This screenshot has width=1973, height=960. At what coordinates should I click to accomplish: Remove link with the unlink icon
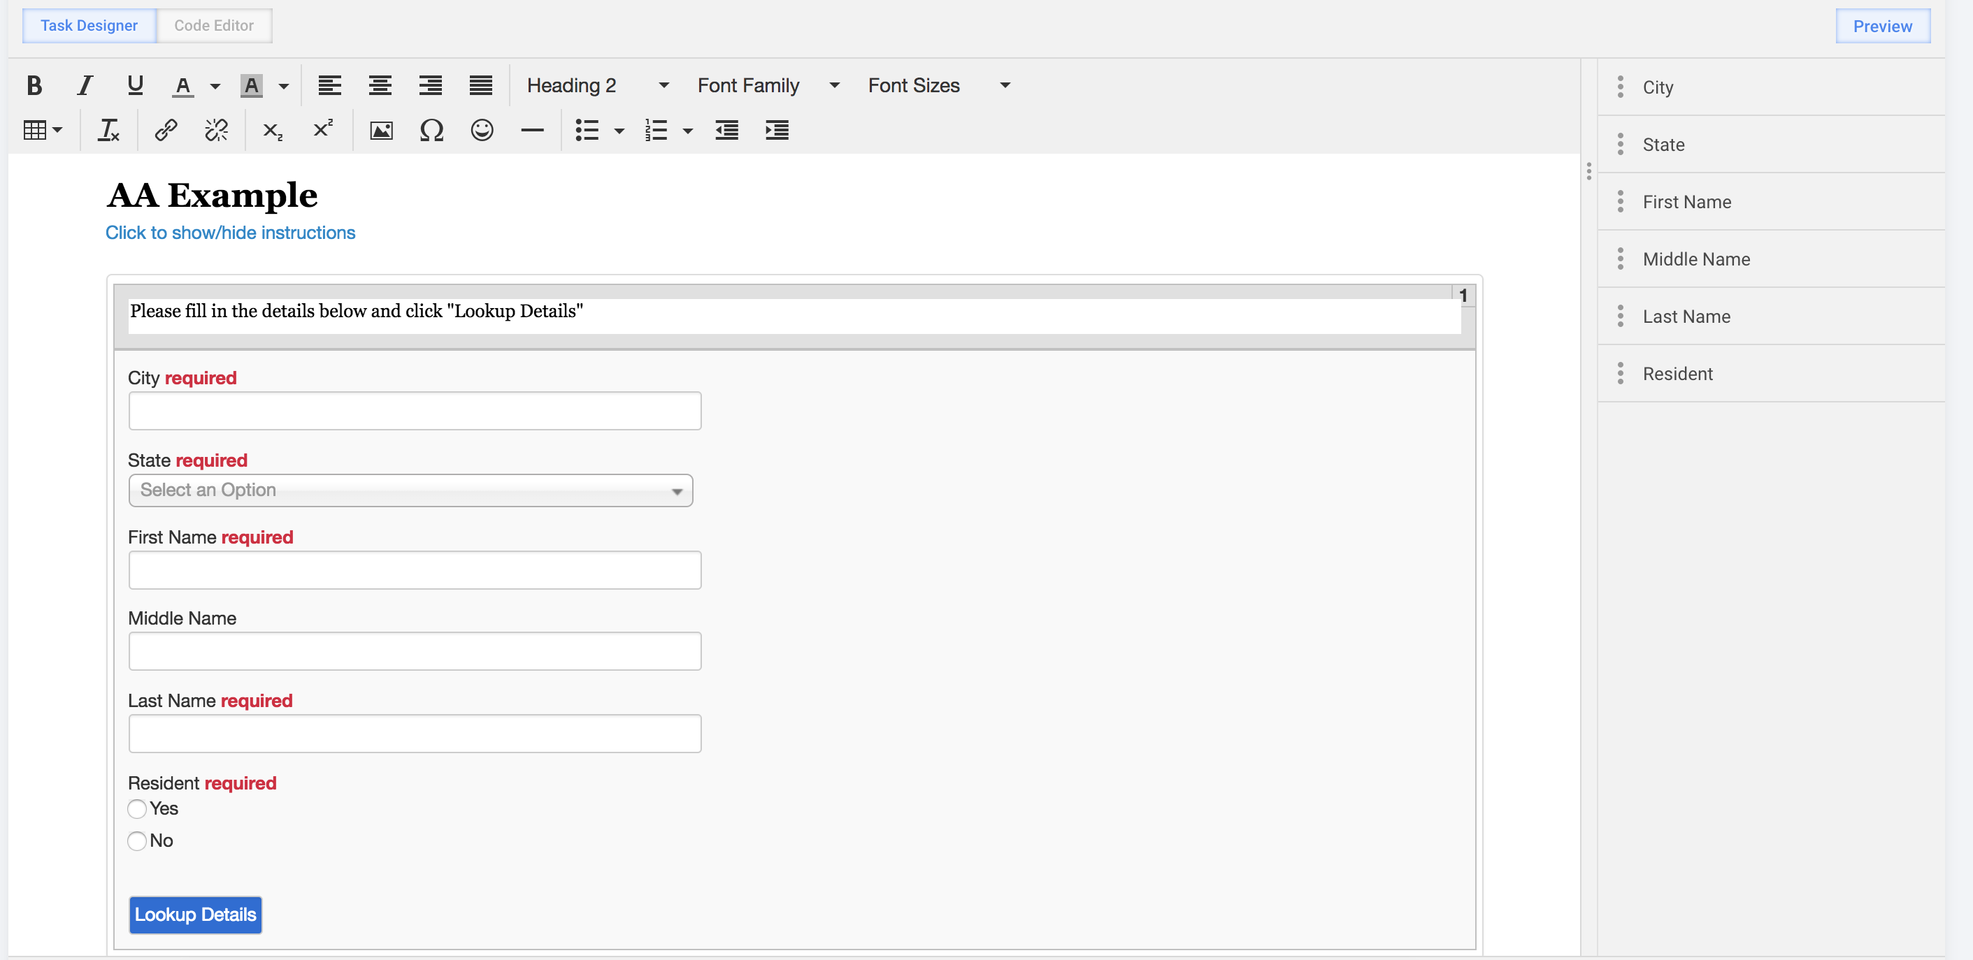[x=217, y=130]
